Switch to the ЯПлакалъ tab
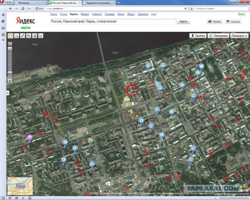Viewport: 250px width, 200px height. (30, 3)
